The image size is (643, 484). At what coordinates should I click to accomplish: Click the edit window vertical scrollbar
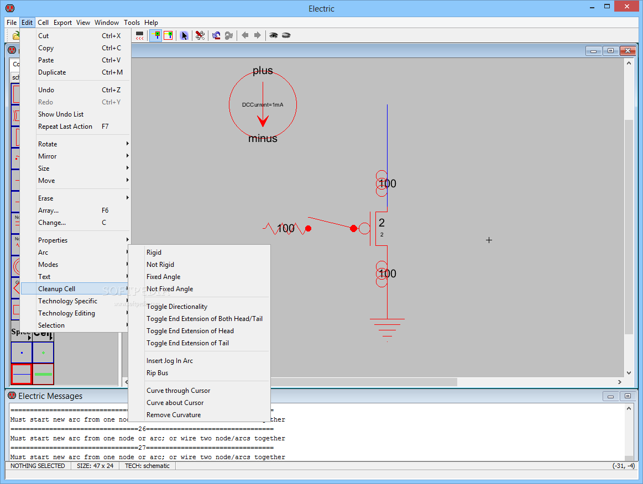[629, 218]
